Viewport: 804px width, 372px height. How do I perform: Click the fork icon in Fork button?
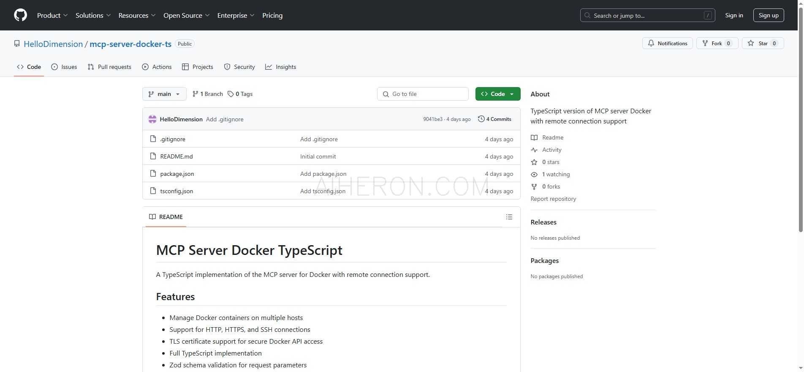[x=705, y=43]
